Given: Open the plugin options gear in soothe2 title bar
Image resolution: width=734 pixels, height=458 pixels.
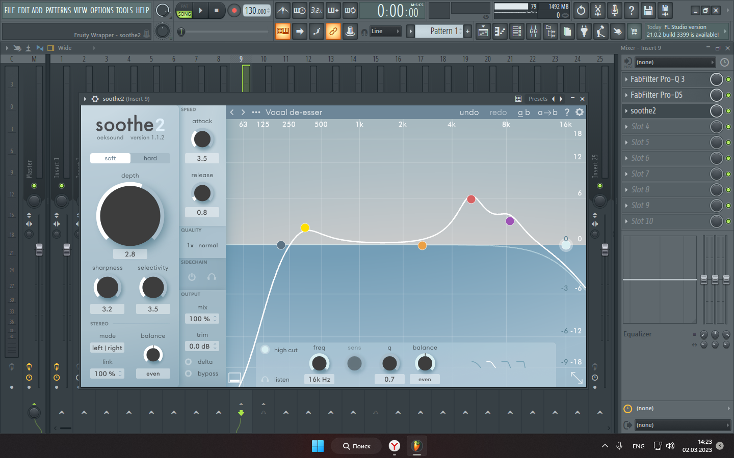Looking at the screenshot, I should click(95, 99).
